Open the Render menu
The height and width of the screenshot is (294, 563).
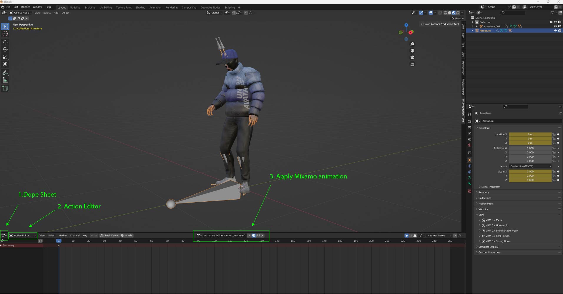(x=25, y=7)
